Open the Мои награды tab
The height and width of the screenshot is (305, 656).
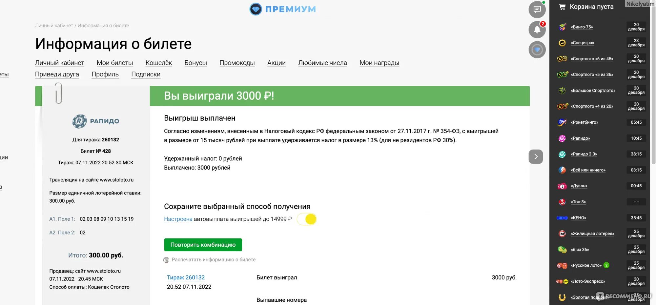point(379,63)
